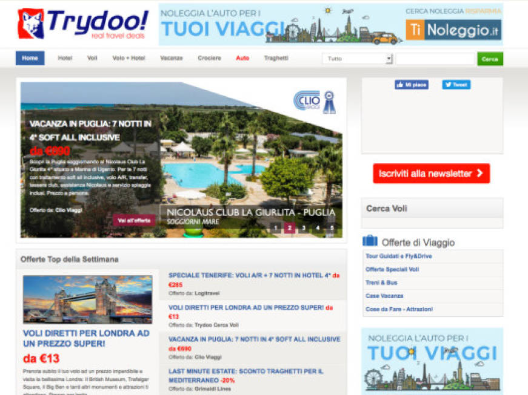Open the Hotel section
This screenshot has height=395, width=528.
[65, 58]
